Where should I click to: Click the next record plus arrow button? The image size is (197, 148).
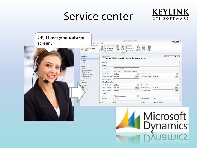(x=179, y=57)
